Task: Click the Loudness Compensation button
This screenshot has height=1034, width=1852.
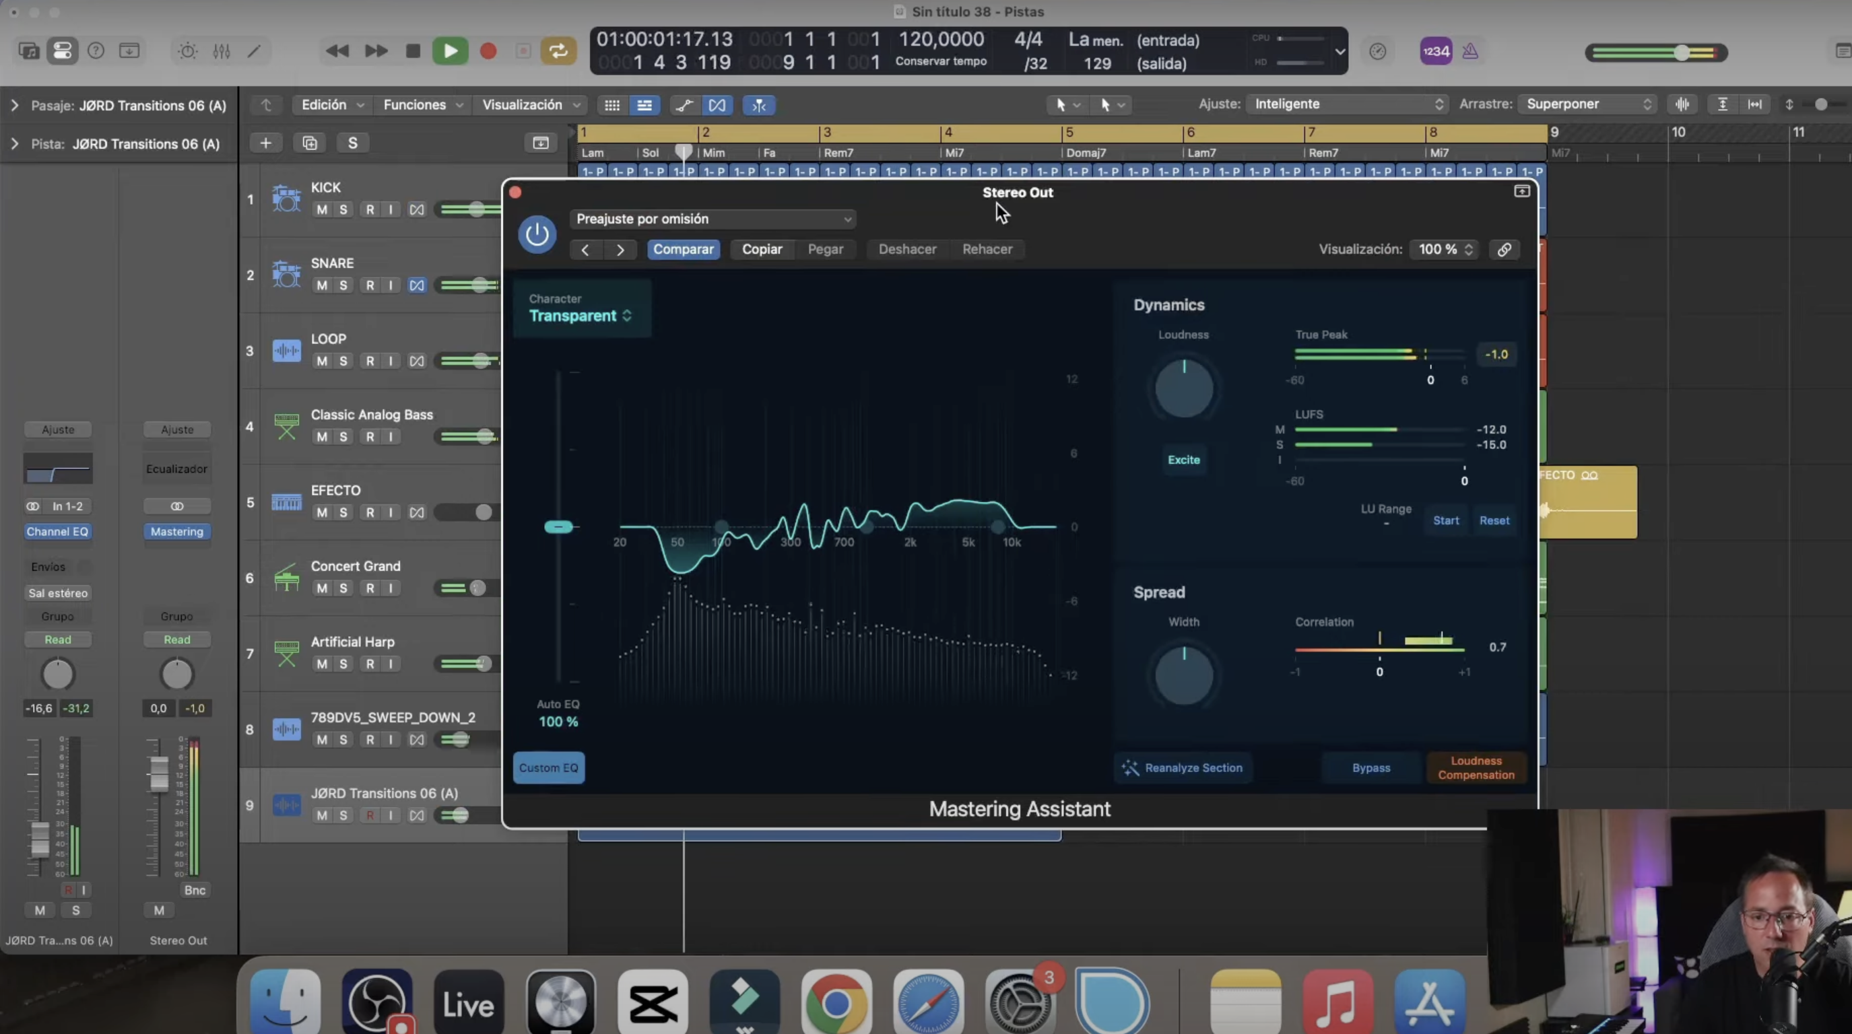Action: (x=1476, y=767)
